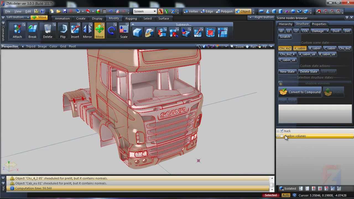
Task: Collapse the Submesh panel triangle
Action: 133,24
